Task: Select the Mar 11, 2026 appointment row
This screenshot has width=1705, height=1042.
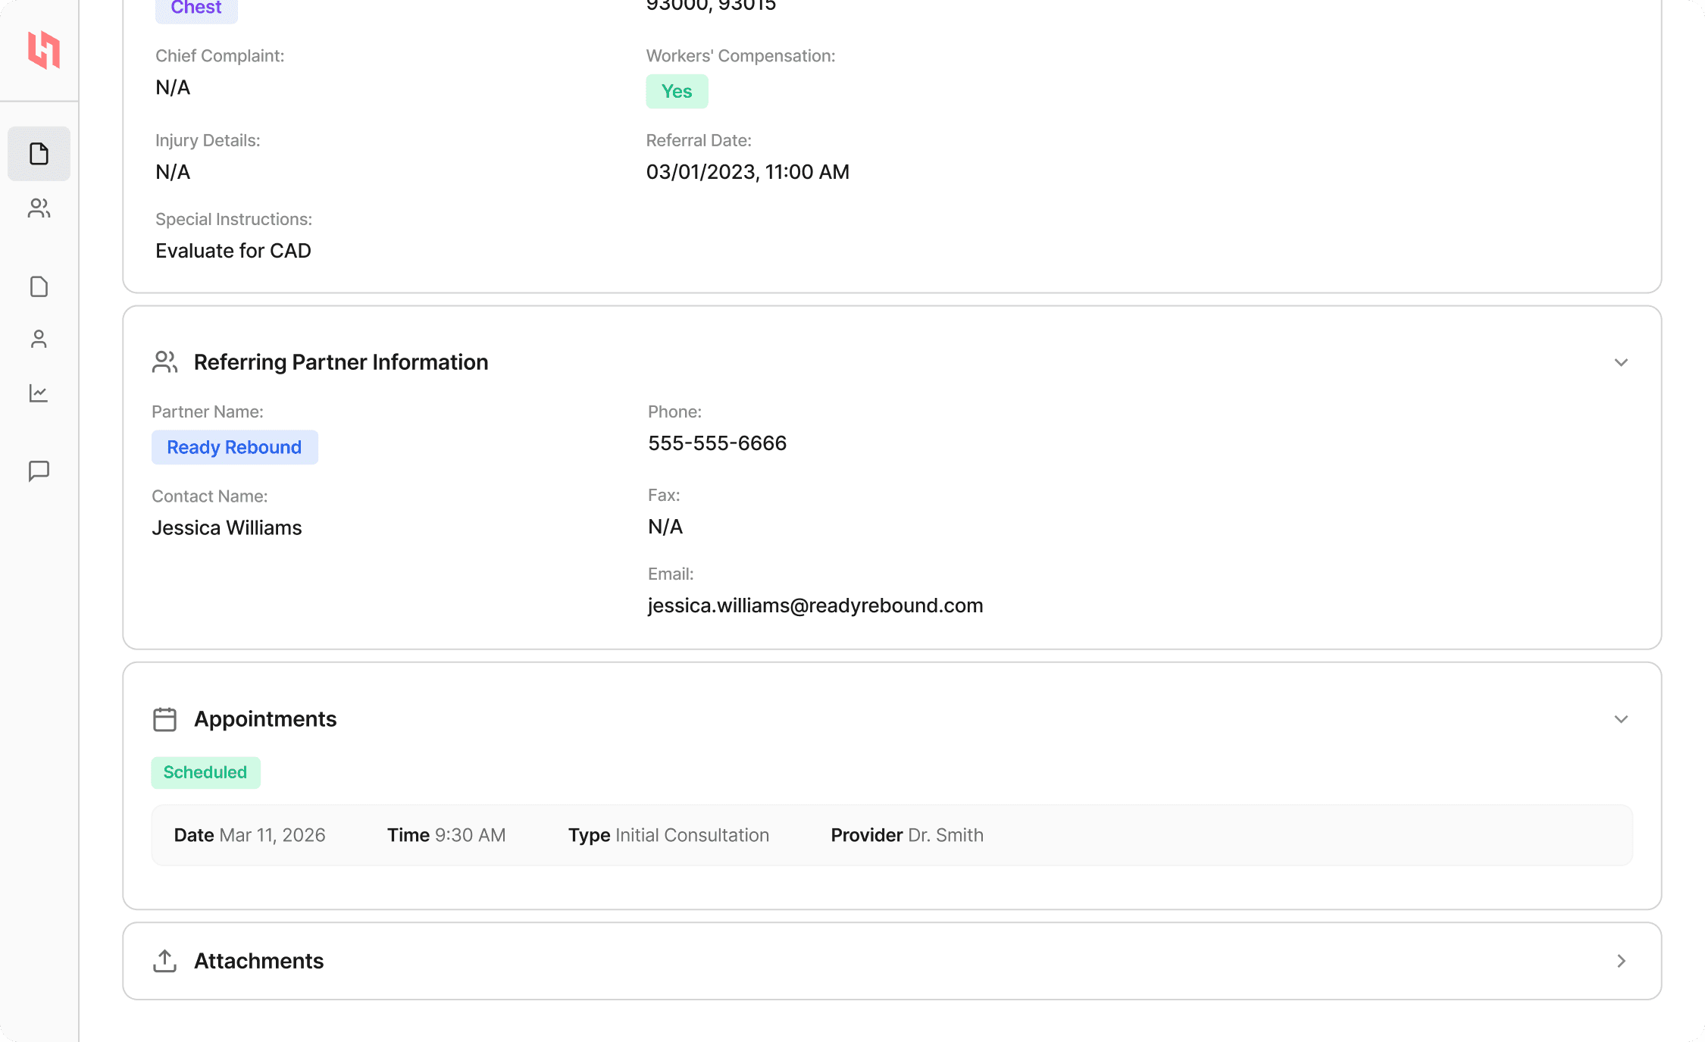Action: pos(891,835)
